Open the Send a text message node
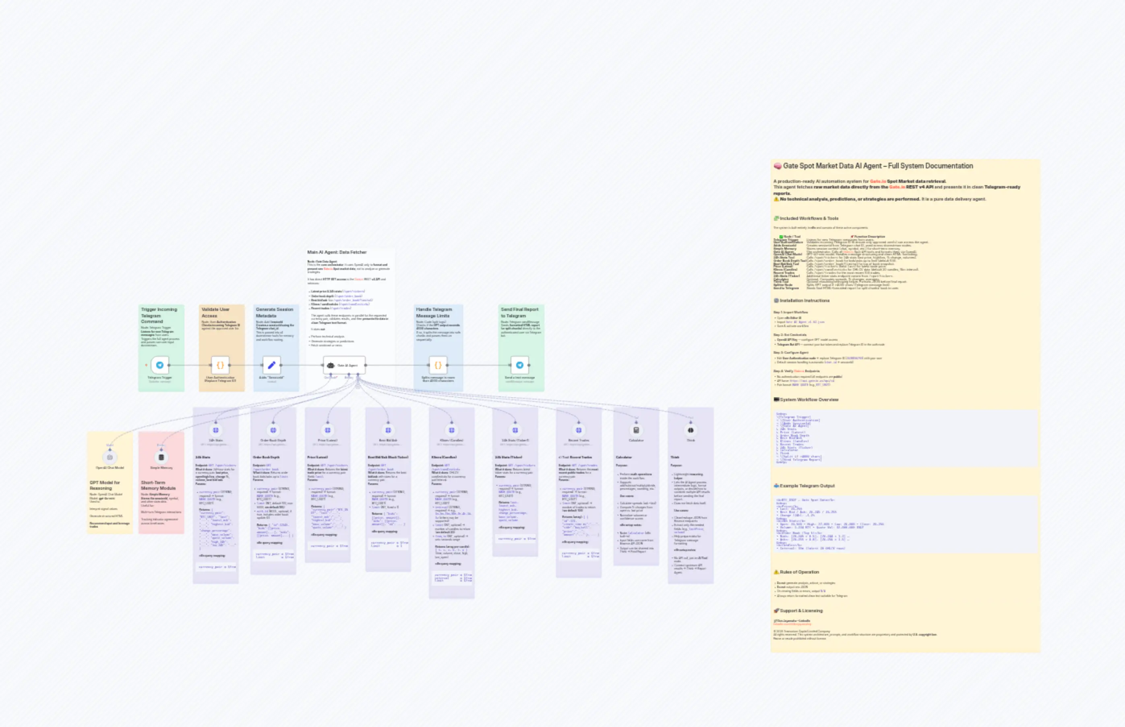This screenshot has height=727, width=1125. pyautogui.click(x=519, y=365)
